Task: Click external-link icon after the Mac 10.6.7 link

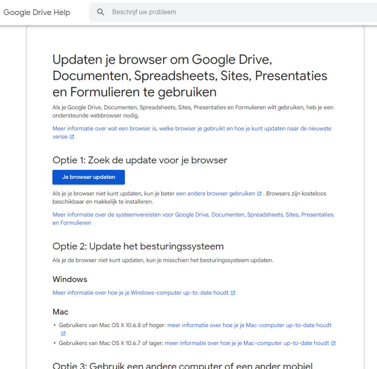Action: [333, 343]
